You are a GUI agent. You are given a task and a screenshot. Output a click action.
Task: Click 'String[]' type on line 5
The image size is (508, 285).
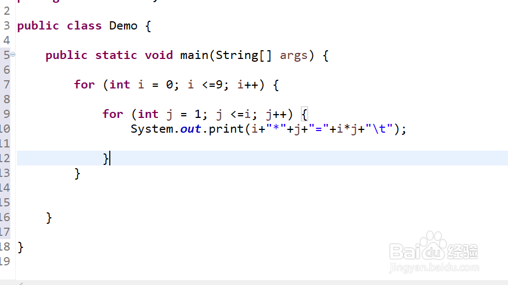coord(244,55)
